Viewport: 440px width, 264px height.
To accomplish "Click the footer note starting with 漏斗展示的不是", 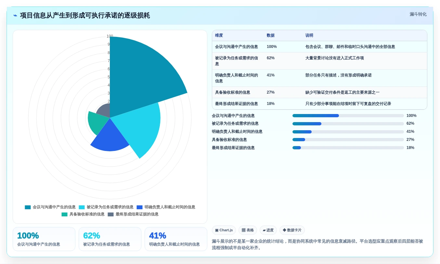I will tap(317, 245).
